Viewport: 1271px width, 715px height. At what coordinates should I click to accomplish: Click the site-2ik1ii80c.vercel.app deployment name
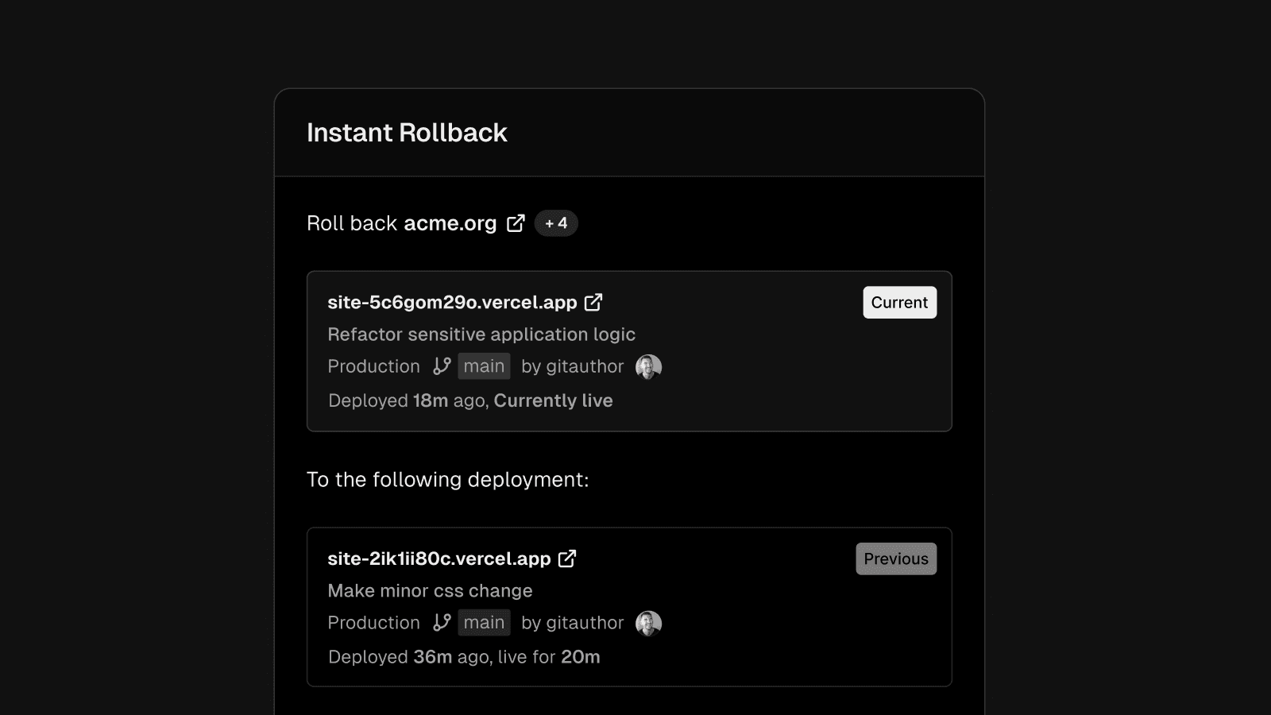click(438, 558)
